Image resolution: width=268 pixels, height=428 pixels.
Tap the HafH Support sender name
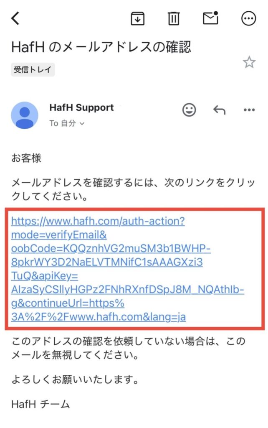[x=81, y=107]
